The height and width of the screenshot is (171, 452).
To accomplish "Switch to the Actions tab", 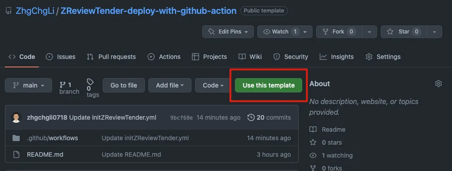I will pyautogui.click(x=164, y=57).
